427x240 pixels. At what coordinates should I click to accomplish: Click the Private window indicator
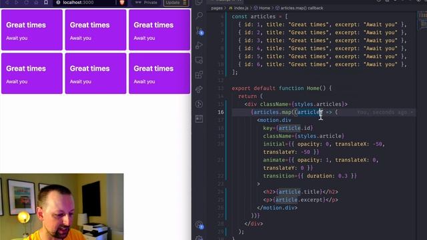147,3
